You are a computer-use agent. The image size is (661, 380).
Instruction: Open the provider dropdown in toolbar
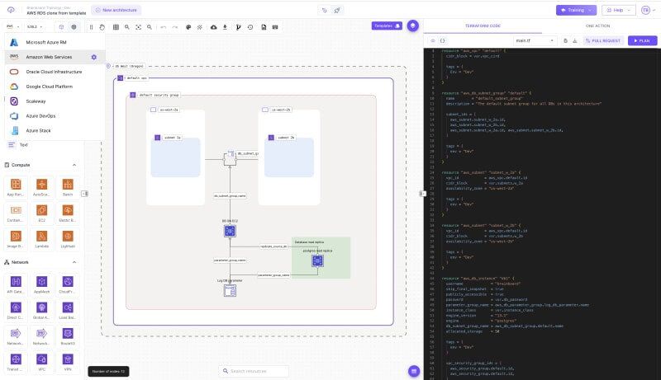tap(13, 26)
